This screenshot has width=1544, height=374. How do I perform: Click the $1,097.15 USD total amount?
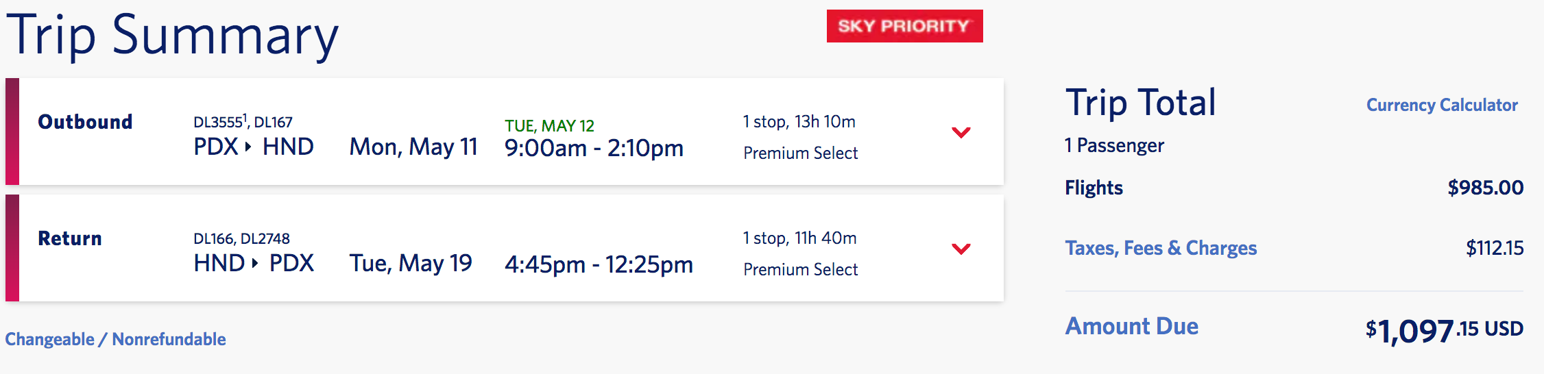pos(1443,330)
